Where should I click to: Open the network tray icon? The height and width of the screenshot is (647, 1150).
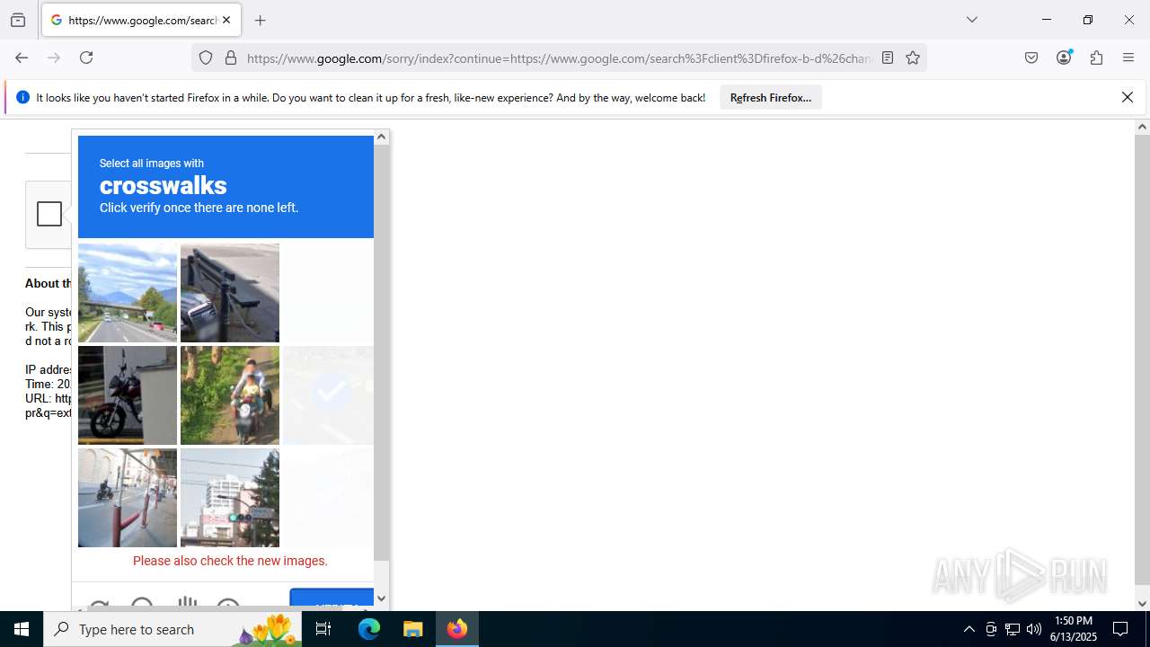click(1013, 629)
